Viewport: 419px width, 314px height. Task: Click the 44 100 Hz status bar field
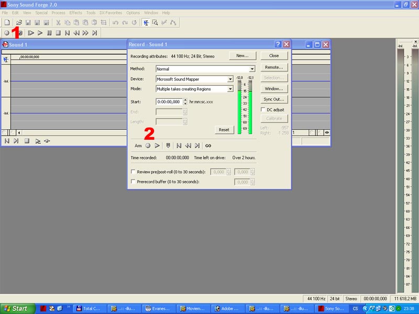pos(316,298)
